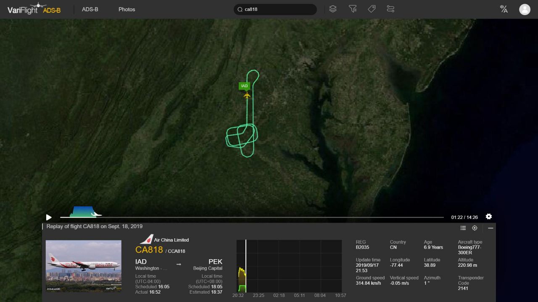Click the yellow aircraft icon on map
538x302 pixels.
click(x=247, y=96)
